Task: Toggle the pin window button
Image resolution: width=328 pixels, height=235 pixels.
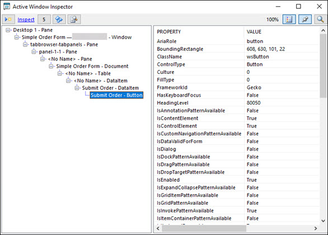Action: coord(305,20)
